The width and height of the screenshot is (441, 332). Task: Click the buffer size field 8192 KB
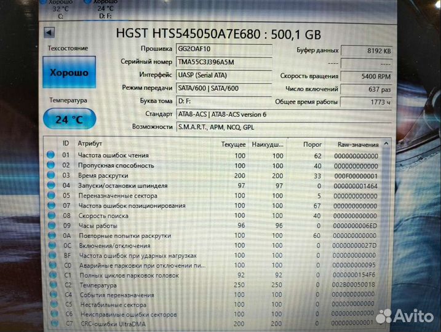367,51
